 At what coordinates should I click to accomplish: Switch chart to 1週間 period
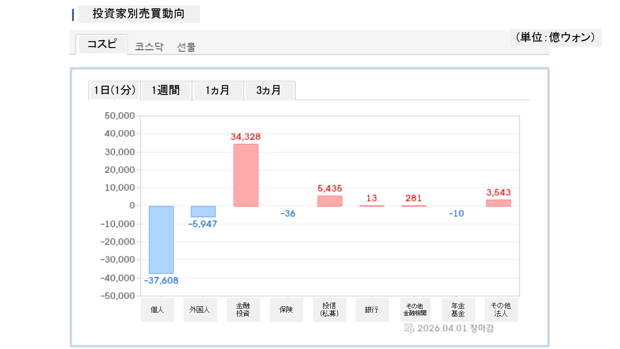pos(166,90)
